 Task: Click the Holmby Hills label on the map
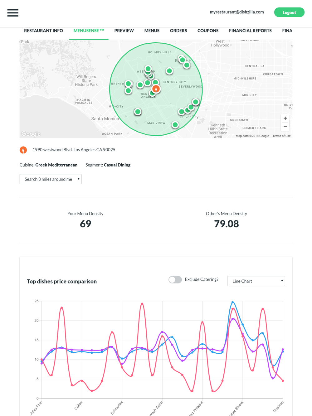click(160, 52)
